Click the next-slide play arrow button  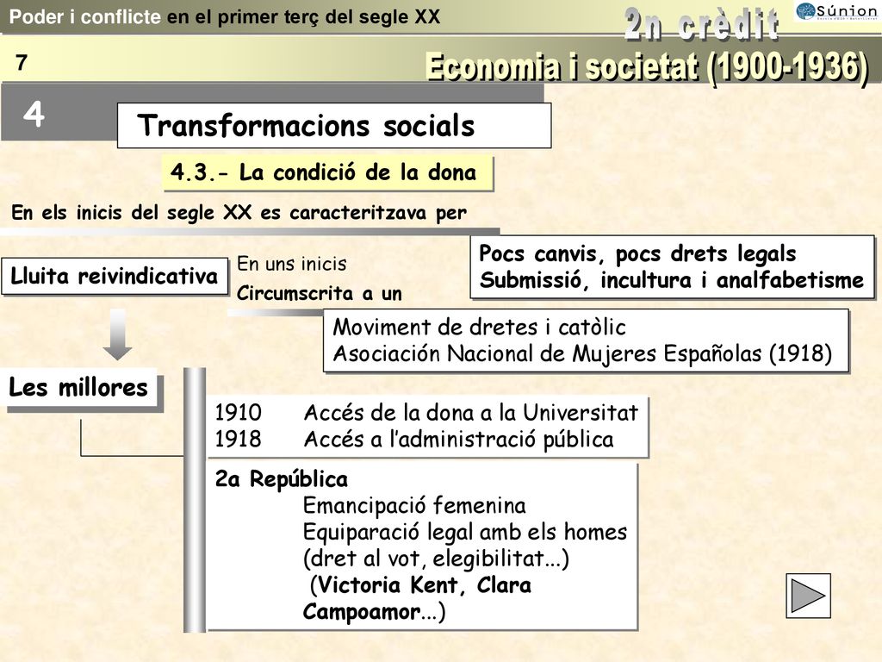click(x=808, y=596)
